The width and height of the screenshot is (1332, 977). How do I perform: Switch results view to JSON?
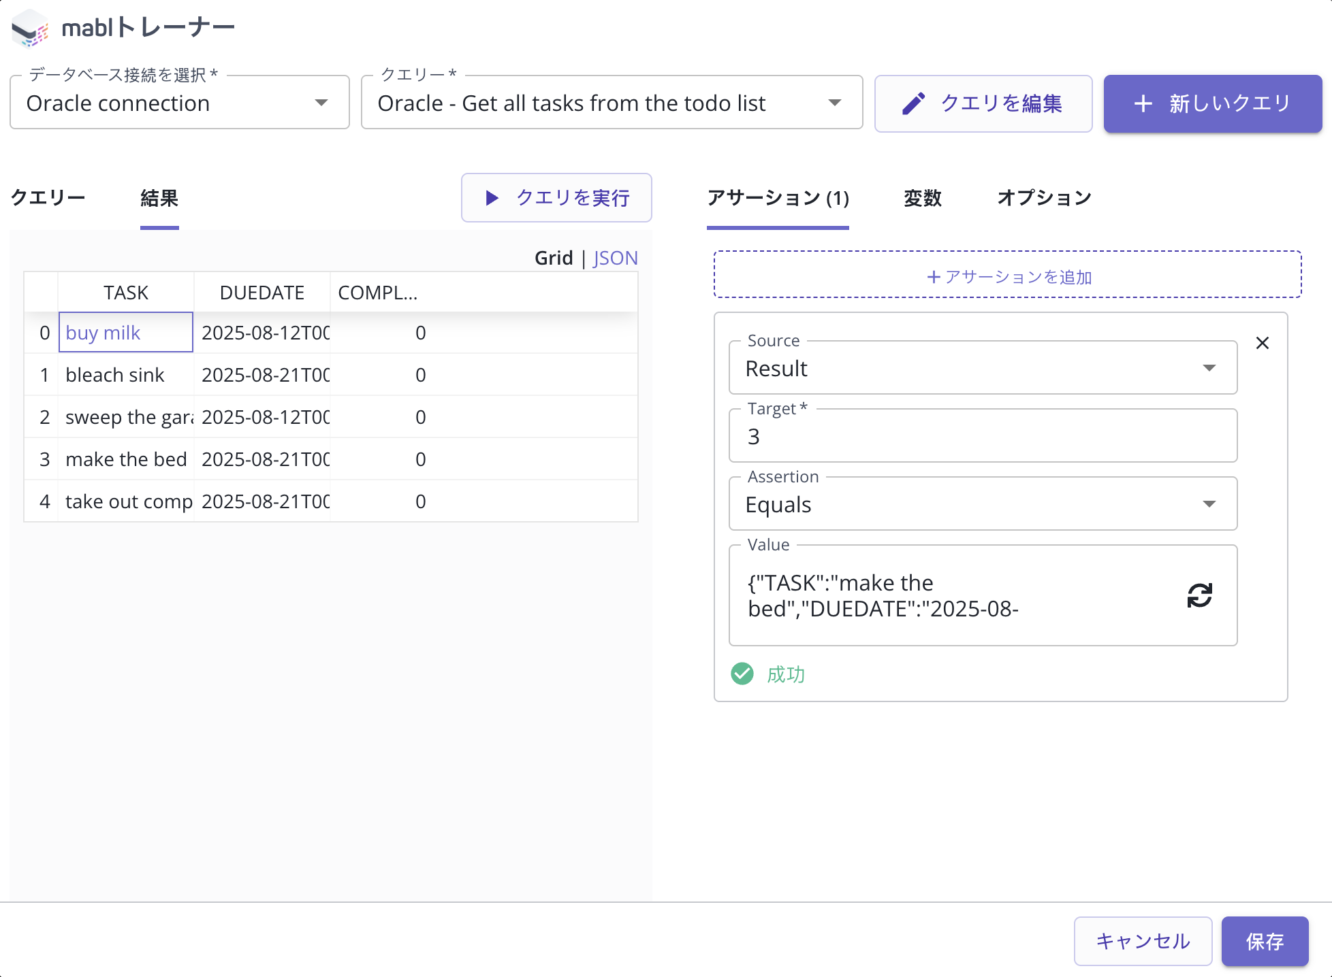615,258
